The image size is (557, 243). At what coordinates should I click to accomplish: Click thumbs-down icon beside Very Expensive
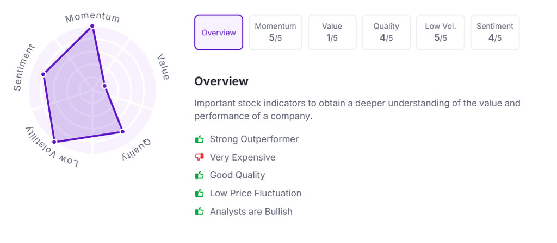[199, 158]
